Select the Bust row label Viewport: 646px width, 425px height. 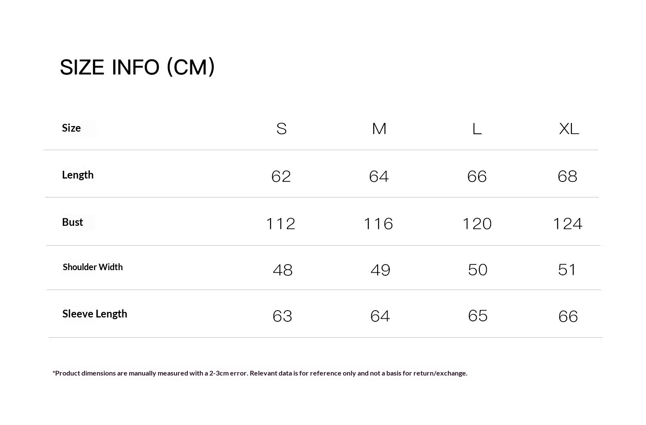[x=72, y=222]
